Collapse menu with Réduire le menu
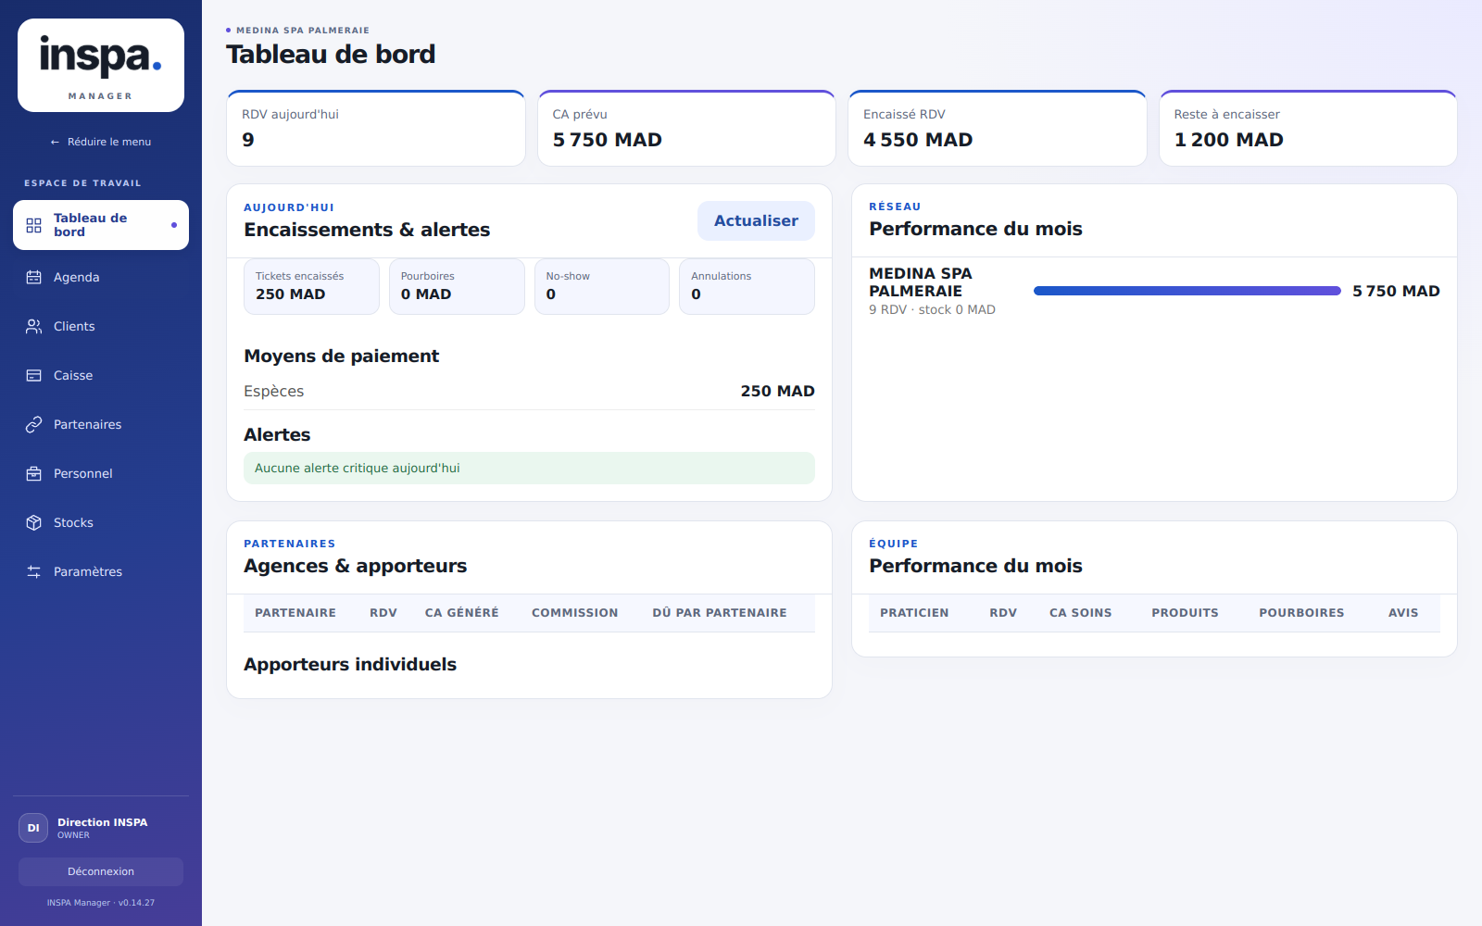 pyautogui.click(x=101, y=142)
